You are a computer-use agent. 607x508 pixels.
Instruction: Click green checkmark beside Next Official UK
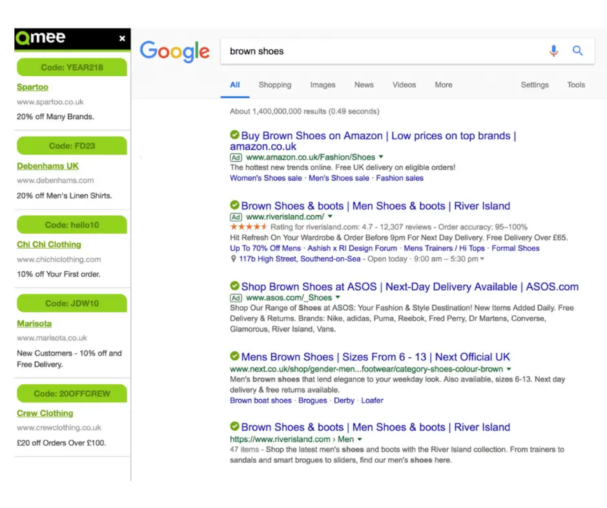234,356
